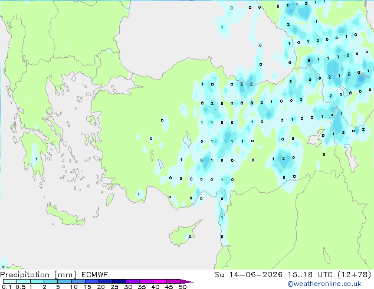Pick the 25–30 mm legend color swatch
This screenshot has height=289, width=374.
point(119,281)
